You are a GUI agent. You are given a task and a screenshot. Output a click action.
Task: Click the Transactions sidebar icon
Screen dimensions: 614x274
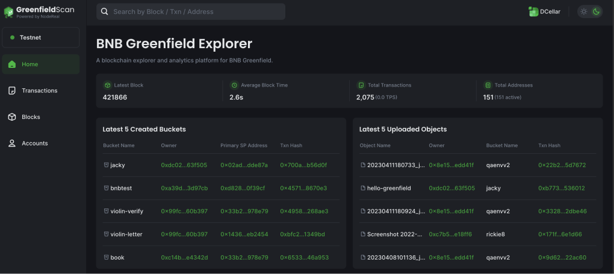click(x=12, y=91)
